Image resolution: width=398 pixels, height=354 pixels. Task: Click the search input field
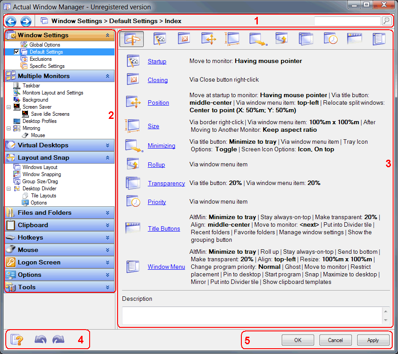pyautogui.click(x=347, y=21)
